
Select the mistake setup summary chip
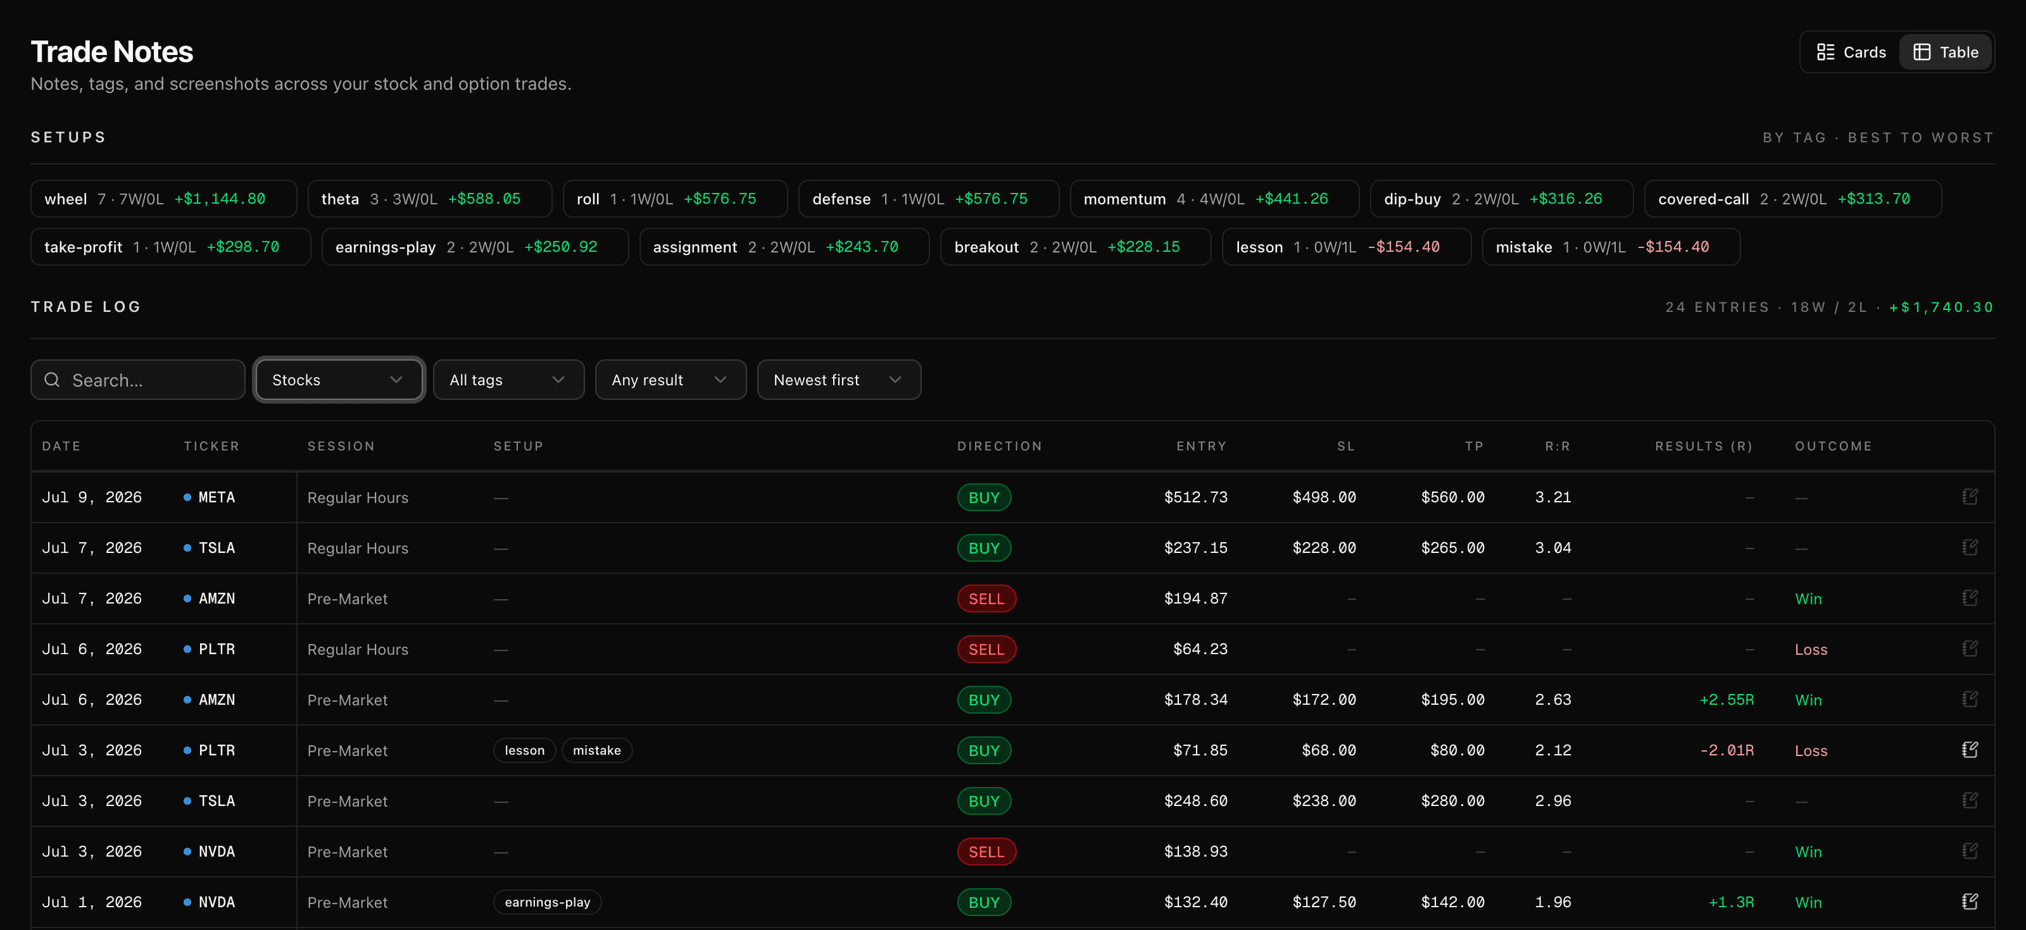(x=1611, y=247)
